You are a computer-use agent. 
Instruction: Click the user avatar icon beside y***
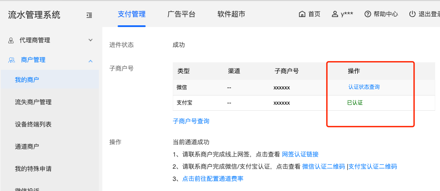pos(335,14)
